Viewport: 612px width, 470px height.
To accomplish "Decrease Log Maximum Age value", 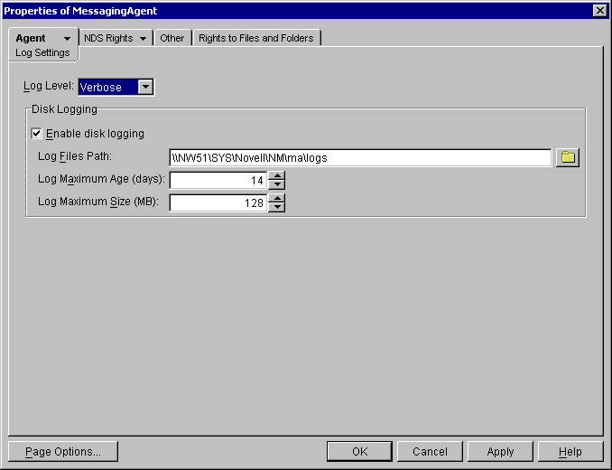I will (x=277, y=184).
